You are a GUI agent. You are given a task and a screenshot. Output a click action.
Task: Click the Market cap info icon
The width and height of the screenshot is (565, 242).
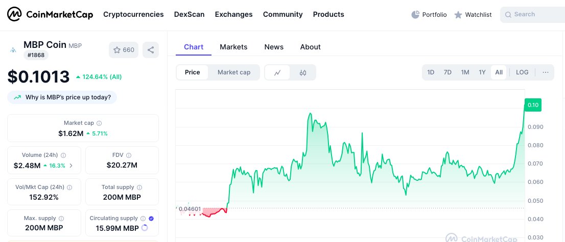99,123
